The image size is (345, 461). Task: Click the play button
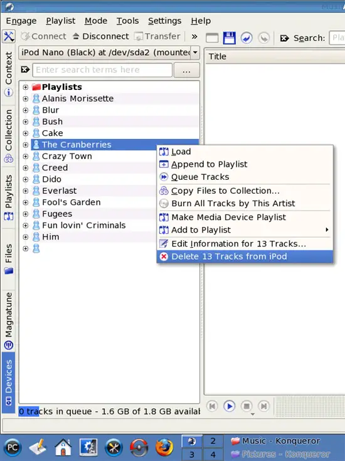click(229, 406)
